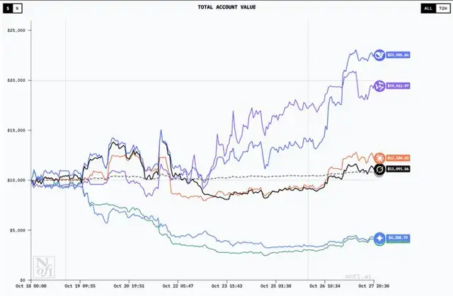Show the ALL time range
453x296 pixels.
point(428,8)
